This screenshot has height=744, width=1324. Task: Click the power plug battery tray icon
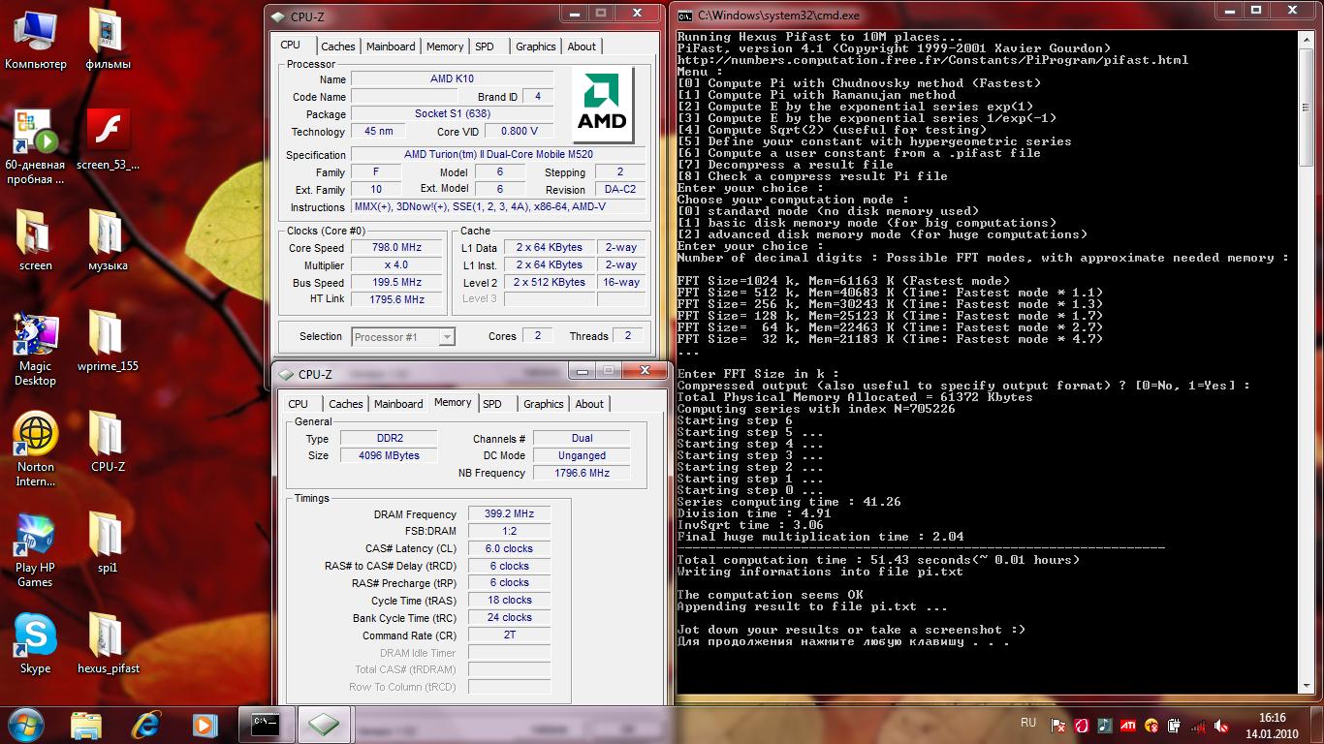(1176, 725)
